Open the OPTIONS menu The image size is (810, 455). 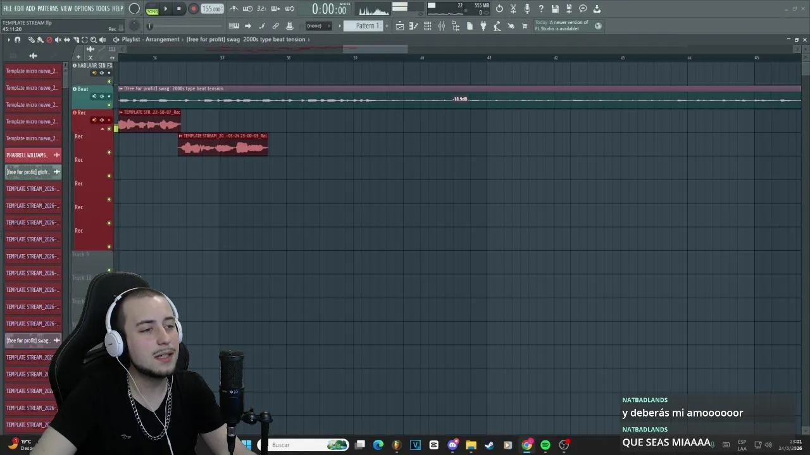coord(84,9)
